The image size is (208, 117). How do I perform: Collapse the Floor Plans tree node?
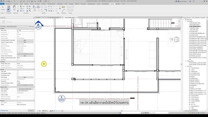[x=186, y=21]
